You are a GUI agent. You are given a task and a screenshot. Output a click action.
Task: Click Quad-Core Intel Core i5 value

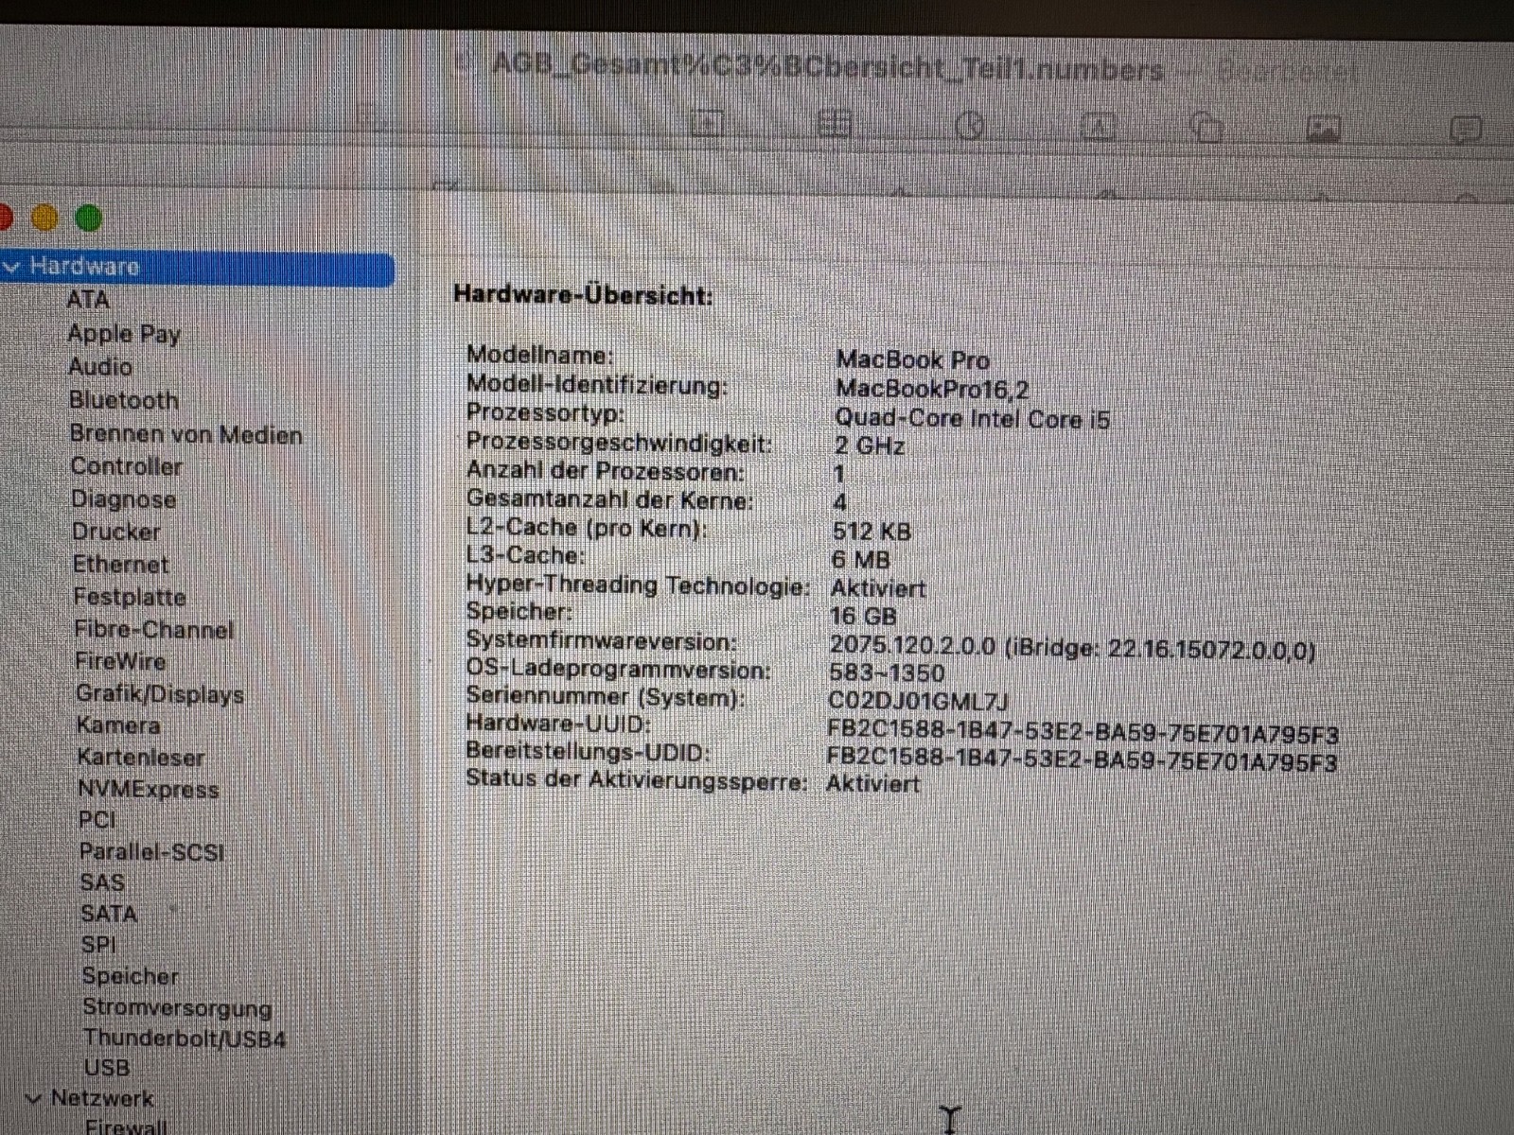[x=972, y=418]
